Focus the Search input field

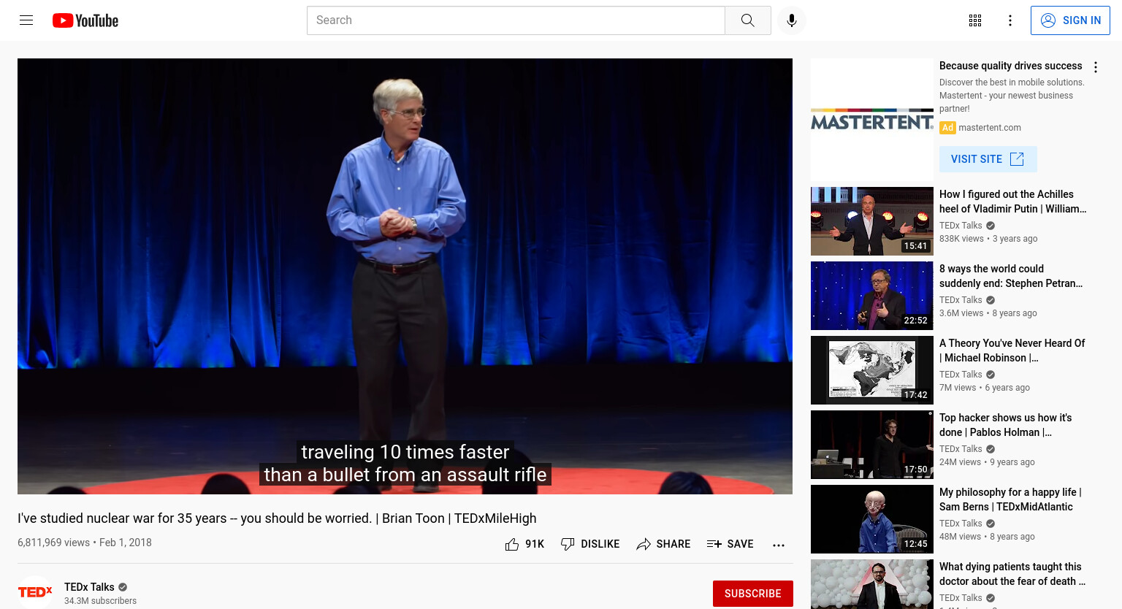pos(516,20)
